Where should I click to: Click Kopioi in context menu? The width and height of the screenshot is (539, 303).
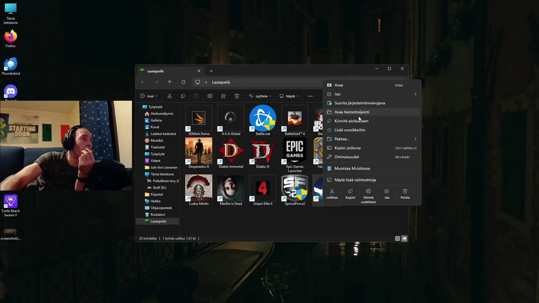click(350, 194)
